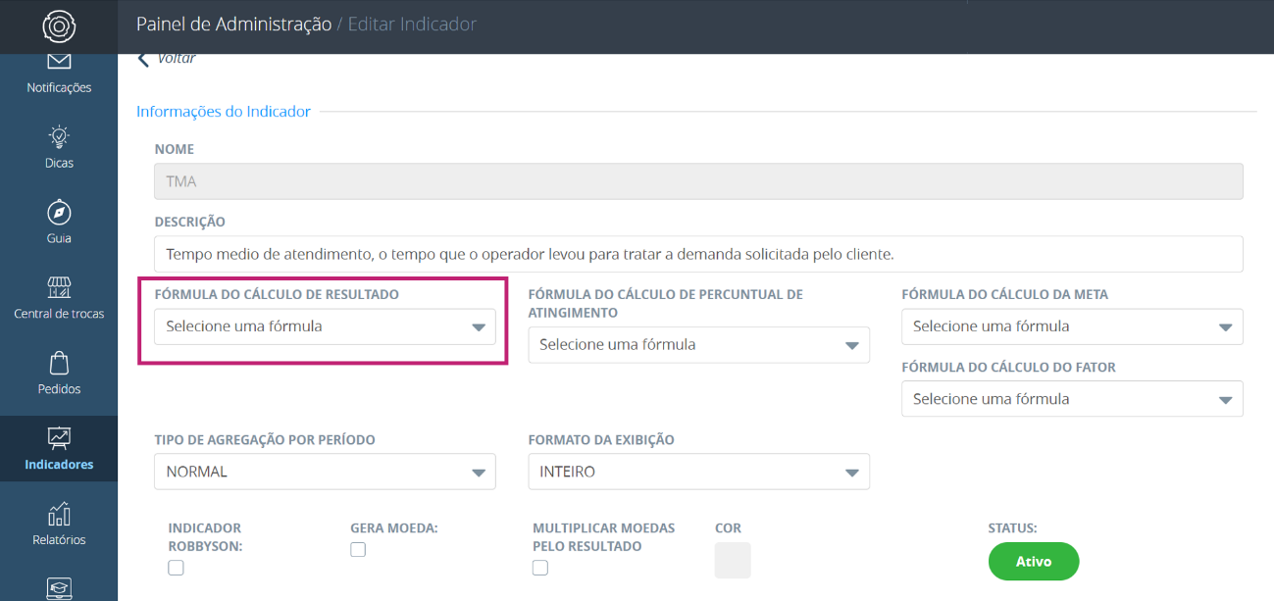Image resolution: width=1274 pixels, height=601 pixels.
Task: Select the Central de trocas menu label
Action: click(59, 314)
